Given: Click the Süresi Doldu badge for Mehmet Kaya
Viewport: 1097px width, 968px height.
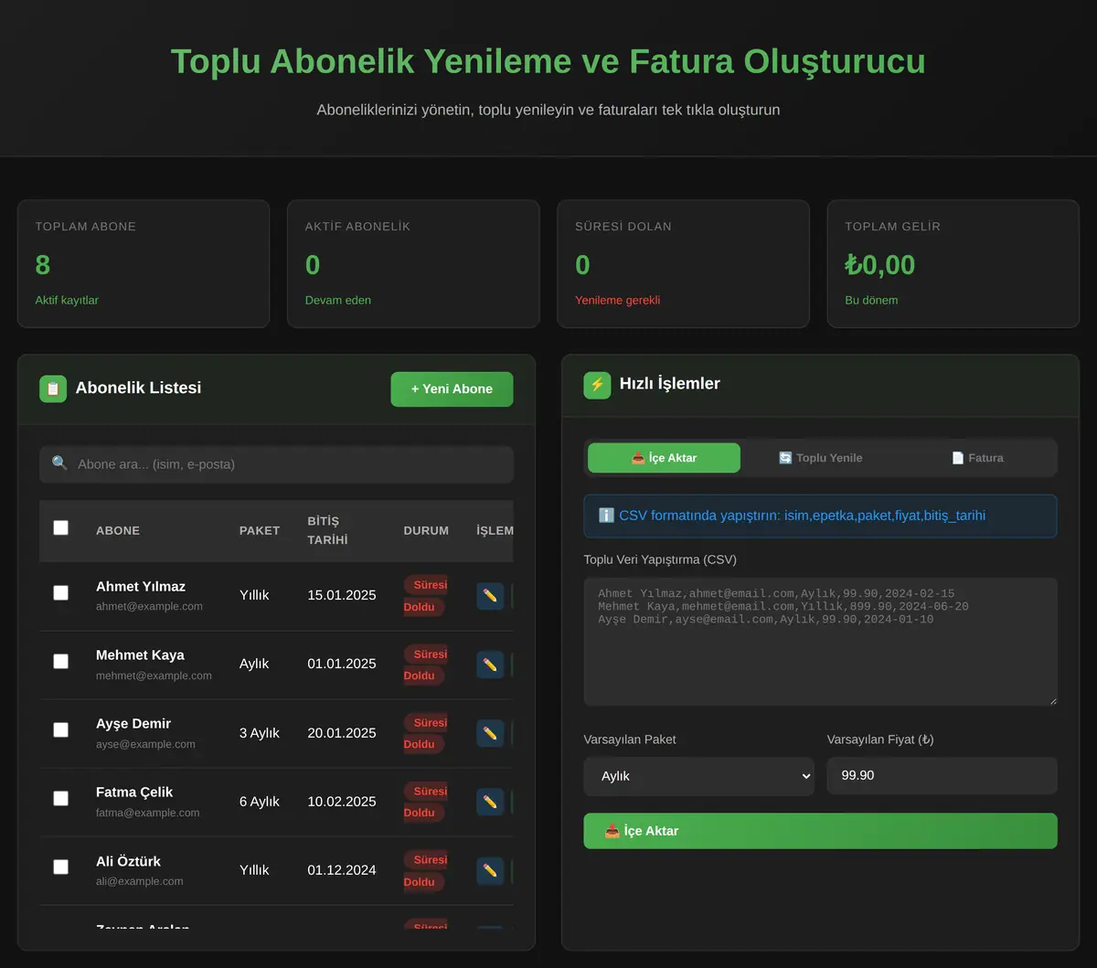Looking at the screenshot, I should pos(425,665).
